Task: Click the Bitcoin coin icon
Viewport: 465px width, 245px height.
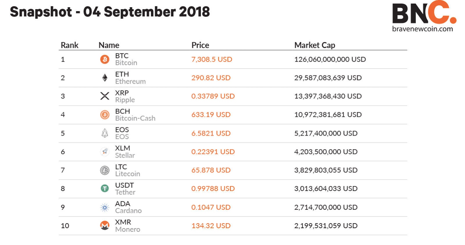Action: coord(105,59)
